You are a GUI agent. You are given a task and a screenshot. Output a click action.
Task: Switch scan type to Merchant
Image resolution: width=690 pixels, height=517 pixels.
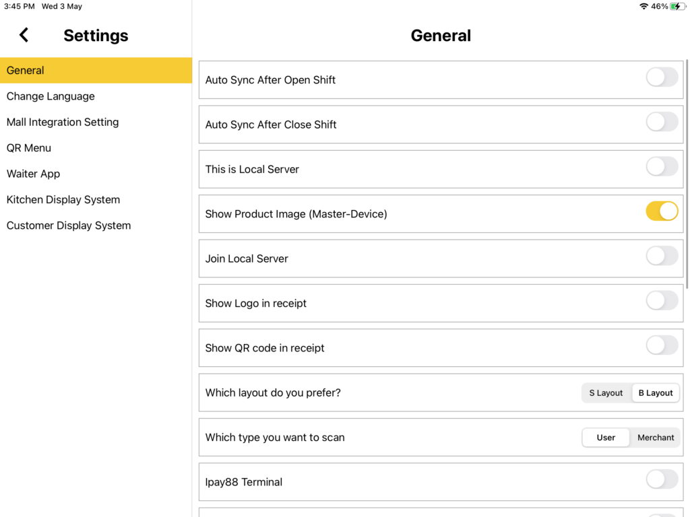(656, 438)
